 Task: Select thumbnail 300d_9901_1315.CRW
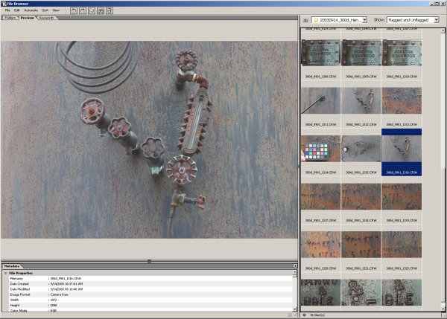361,149
